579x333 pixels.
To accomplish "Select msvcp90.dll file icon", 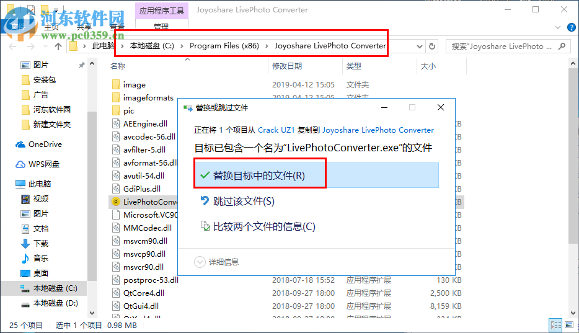I will click(116, 254).
